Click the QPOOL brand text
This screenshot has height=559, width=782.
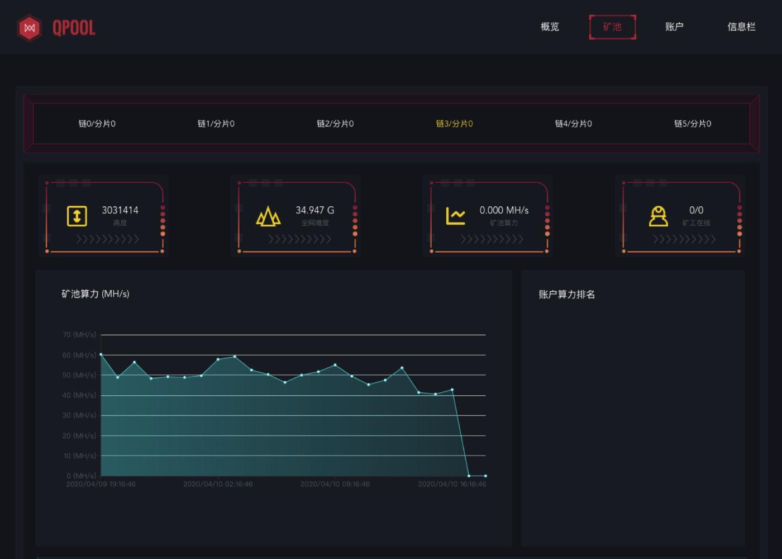[74, 28]
